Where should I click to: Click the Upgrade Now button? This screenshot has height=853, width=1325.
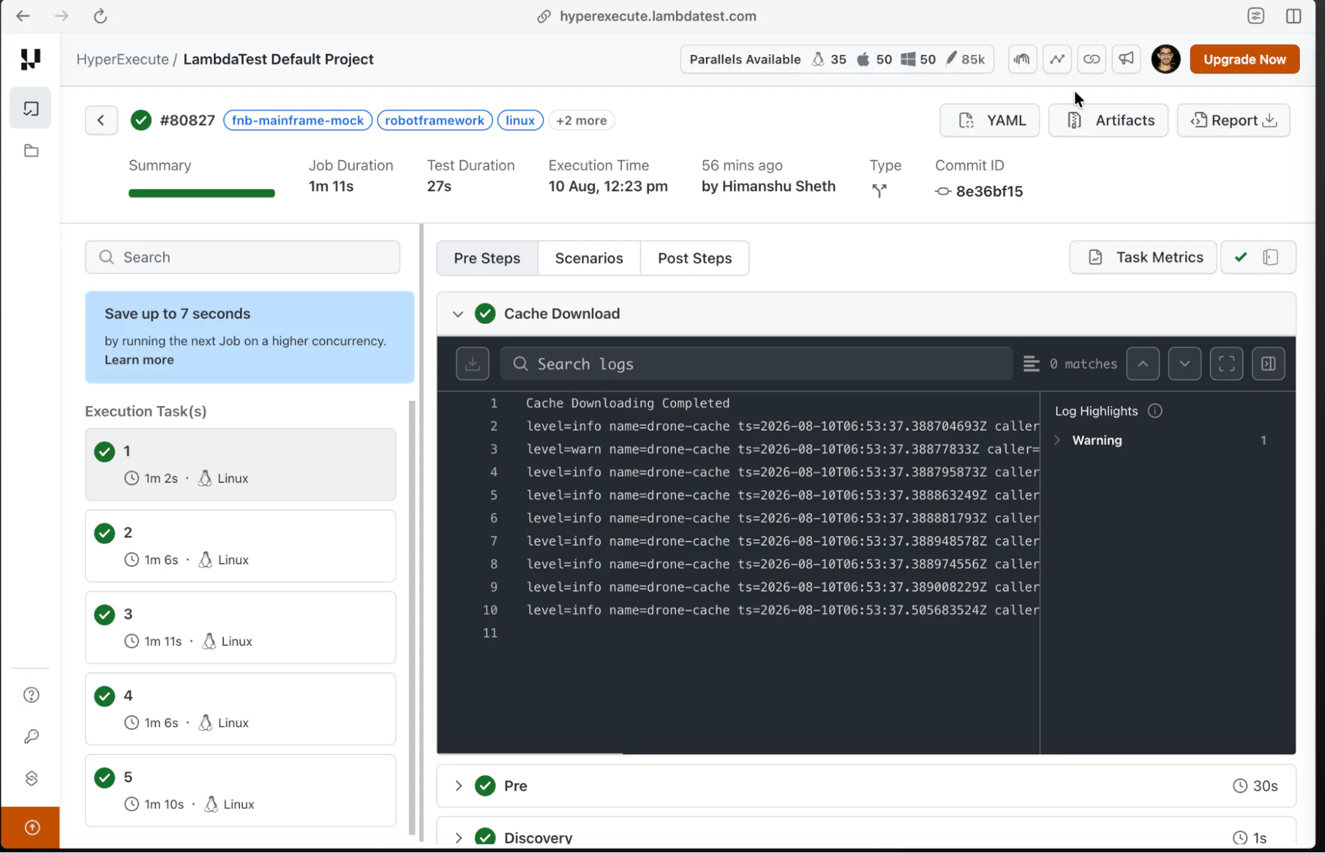click(x=1244, y=59)
